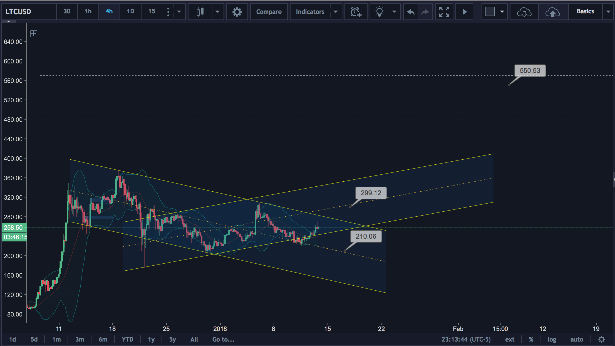Viewport: 615px width, 346px height.
Task: Save chart with cloud upload icon
Action: click(x=553, y=12)
